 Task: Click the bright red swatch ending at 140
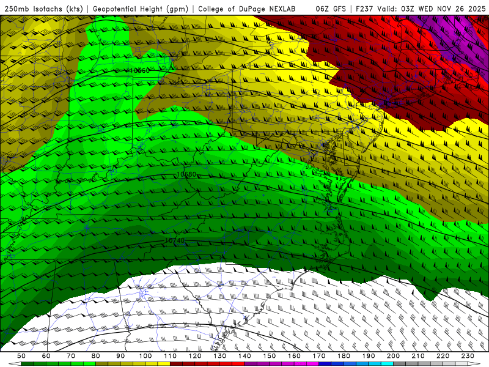coord(238,364)
